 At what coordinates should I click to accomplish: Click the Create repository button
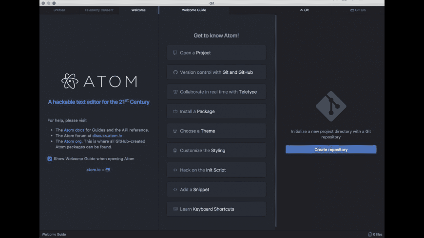click(x=331, y=150)
